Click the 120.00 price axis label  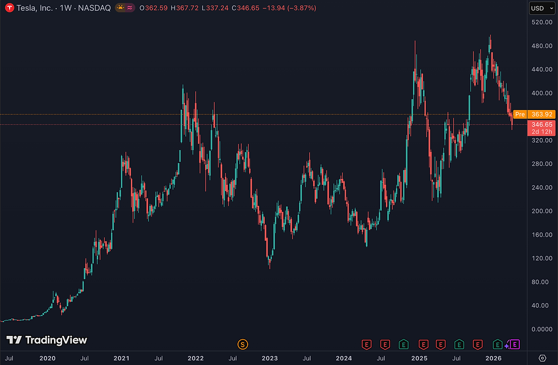(541, 258)
